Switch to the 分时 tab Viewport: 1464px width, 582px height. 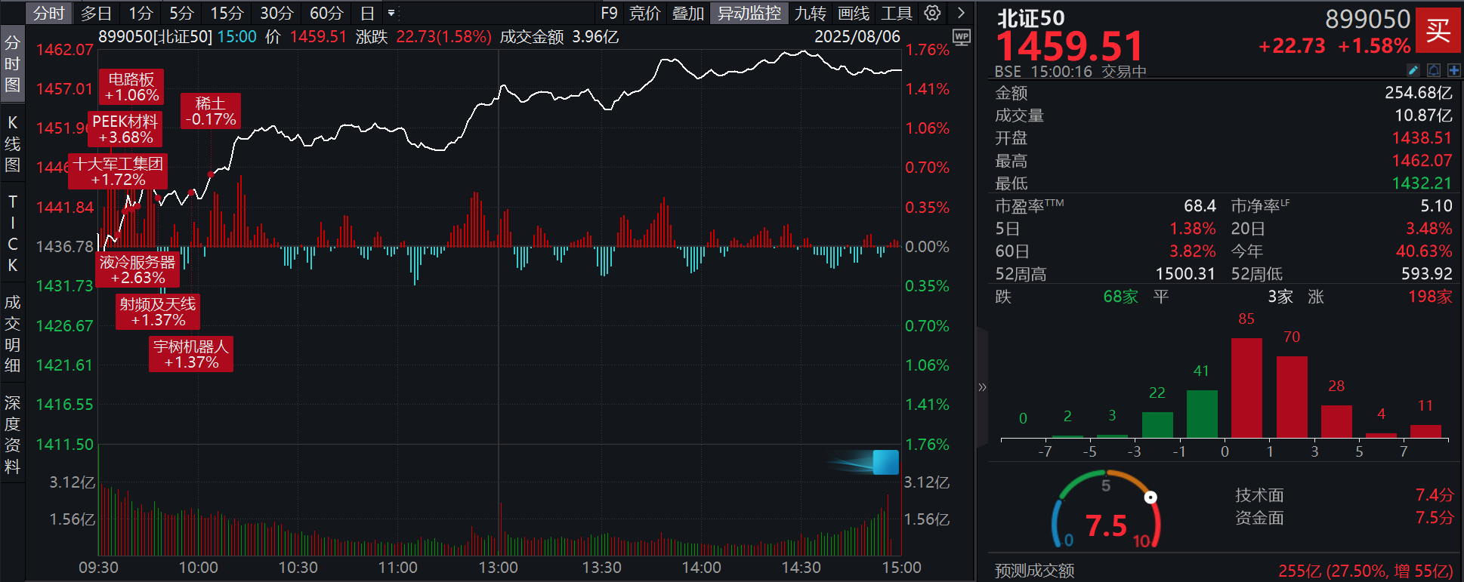pos(49,13)
